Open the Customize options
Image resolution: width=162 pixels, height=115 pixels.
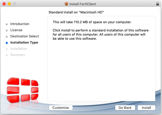click(x=61, y=108)
